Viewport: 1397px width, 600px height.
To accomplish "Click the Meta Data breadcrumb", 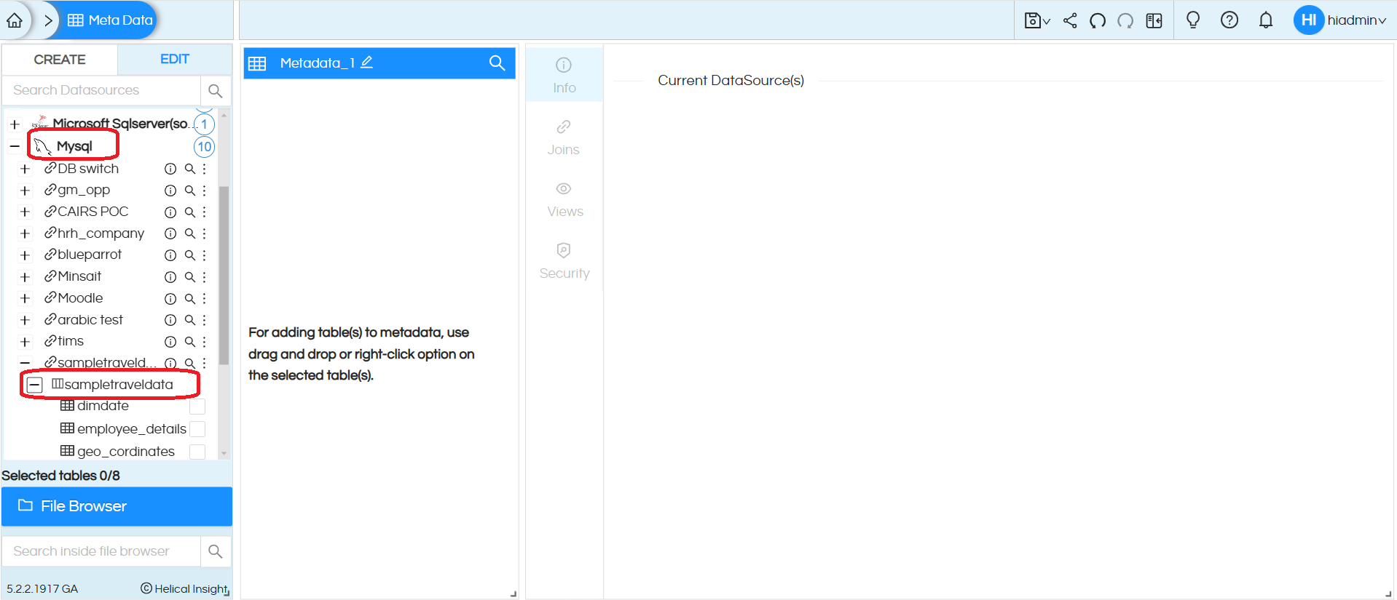I will 110,20.
